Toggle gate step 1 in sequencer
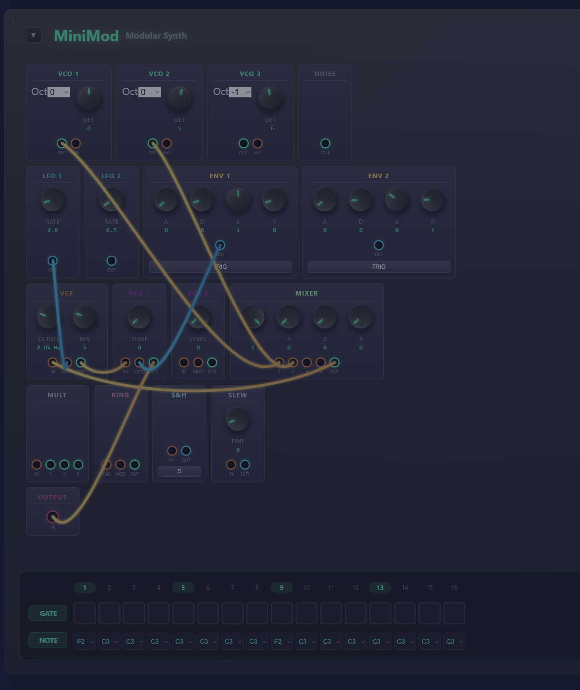Screen dimensions: 580x690 (85, 613)
